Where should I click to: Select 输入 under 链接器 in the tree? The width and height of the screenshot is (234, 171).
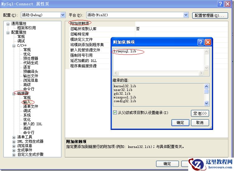pyautogui.click(x=27, y=102)
